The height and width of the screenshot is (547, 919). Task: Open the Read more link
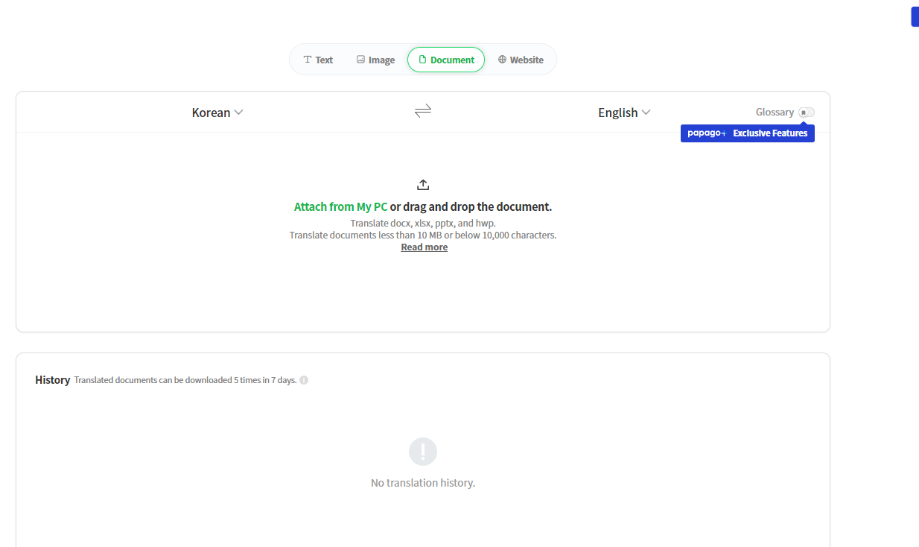coord(424,247)
